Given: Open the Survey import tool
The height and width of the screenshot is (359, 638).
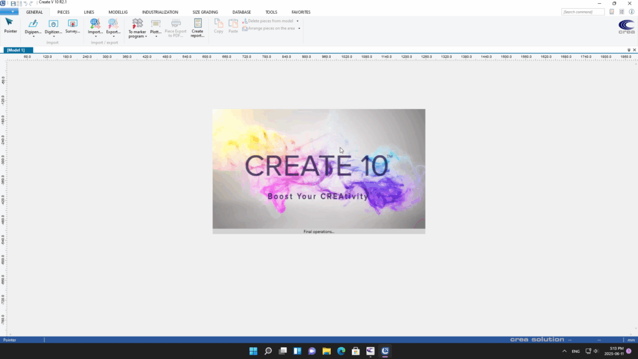Looking at the screenshot, I should click(72, 24).
